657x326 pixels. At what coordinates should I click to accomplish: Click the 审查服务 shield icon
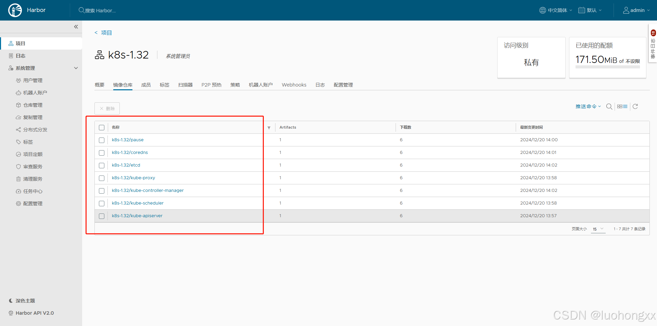18,167
